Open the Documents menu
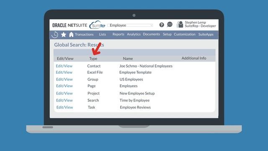268x151 pixels. [x=152, y=34]
